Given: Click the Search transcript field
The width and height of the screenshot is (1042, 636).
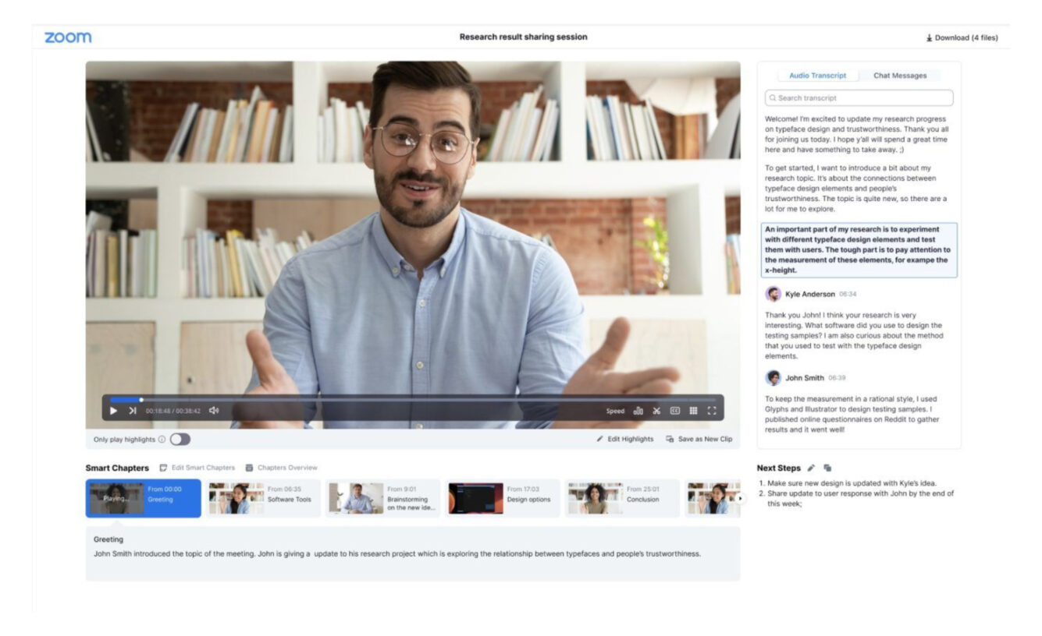Looking at the screenshot, I should 859,97.
